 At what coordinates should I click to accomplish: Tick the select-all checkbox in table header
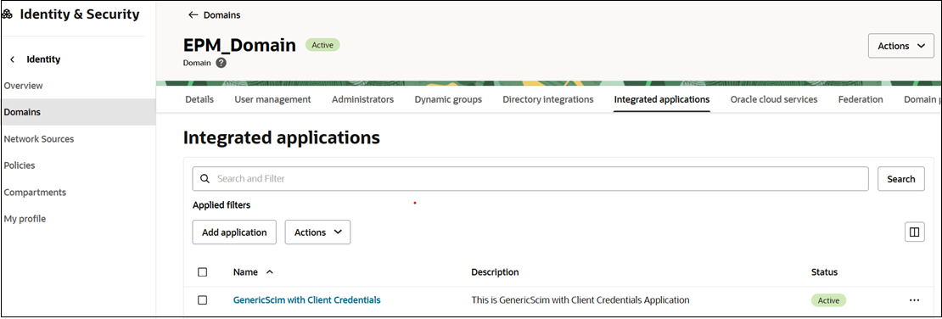pyautogui.click(x=203, y=272)
